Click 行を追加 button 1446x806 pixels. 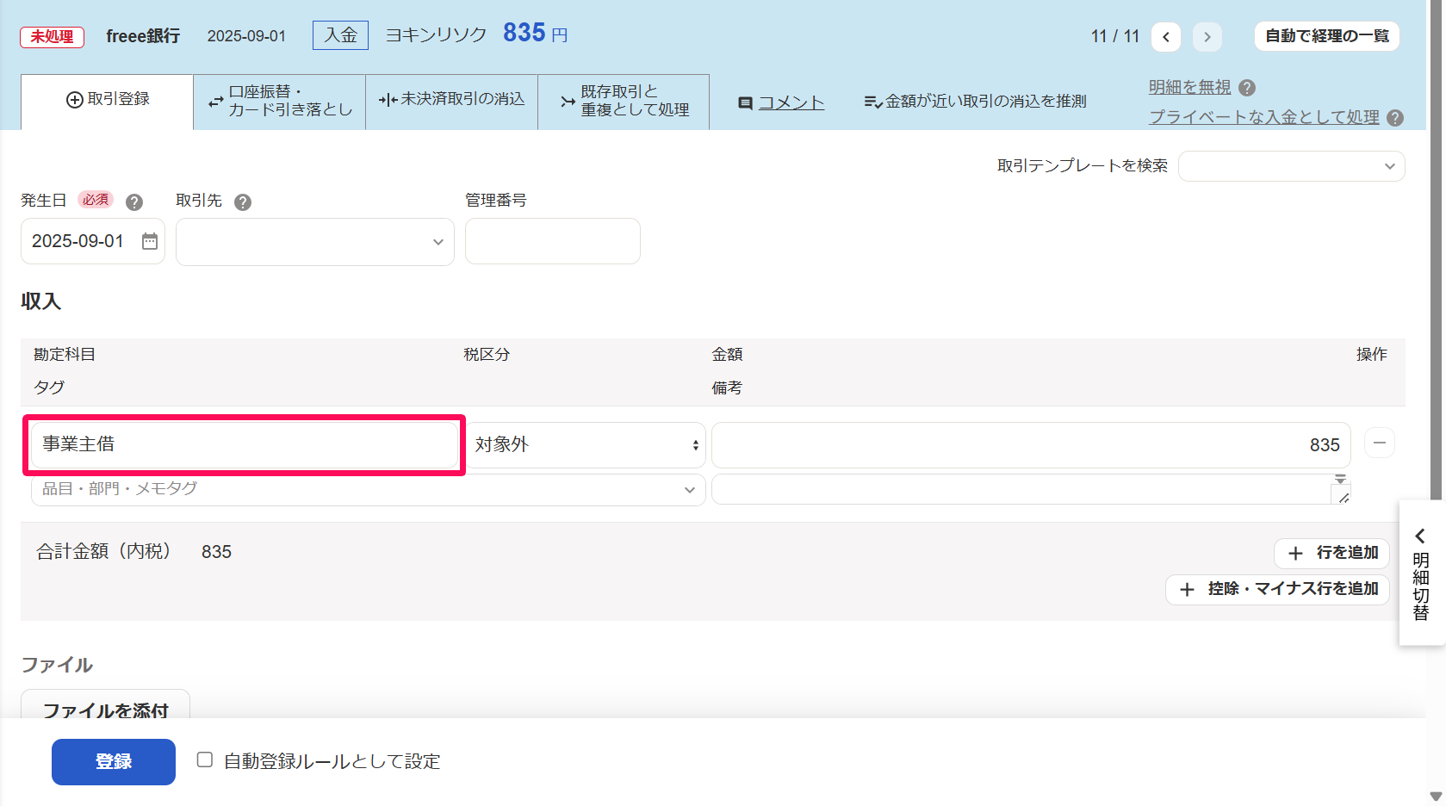(x=1332, y=553)
